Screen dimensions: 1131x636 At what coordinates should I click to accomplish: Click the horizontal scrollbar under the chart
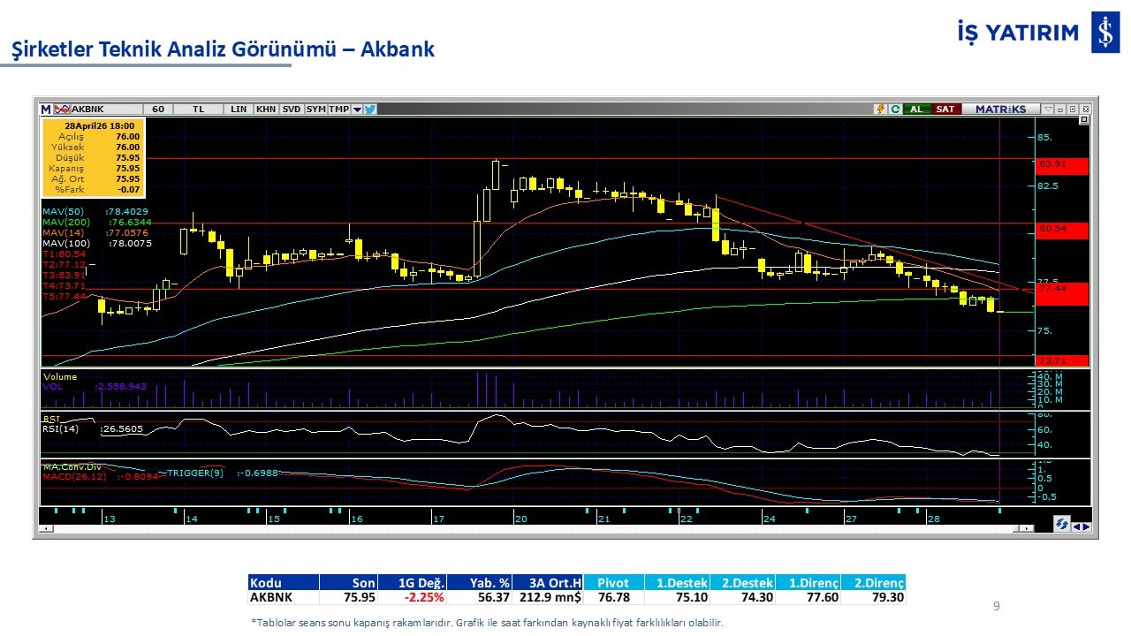pos(530,528)
